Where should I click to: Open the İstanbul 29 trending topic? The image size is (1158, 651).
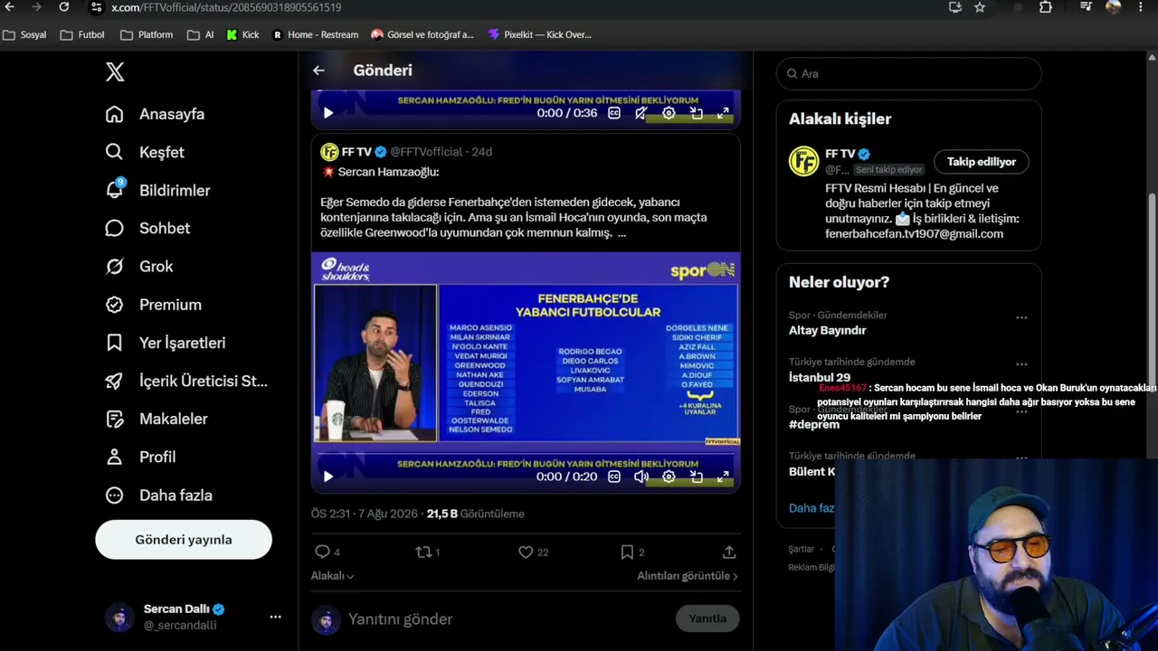819,377
